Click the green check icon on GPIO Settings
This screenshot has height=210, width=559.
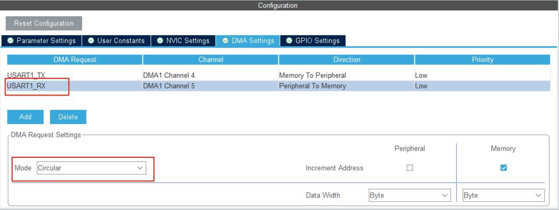[x=289, y=41]
